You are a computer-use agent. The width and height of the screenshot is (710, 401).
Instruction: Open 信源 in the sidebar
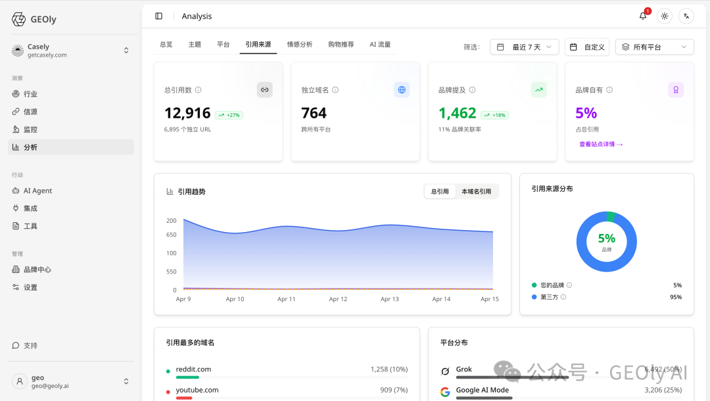(71, 111)
